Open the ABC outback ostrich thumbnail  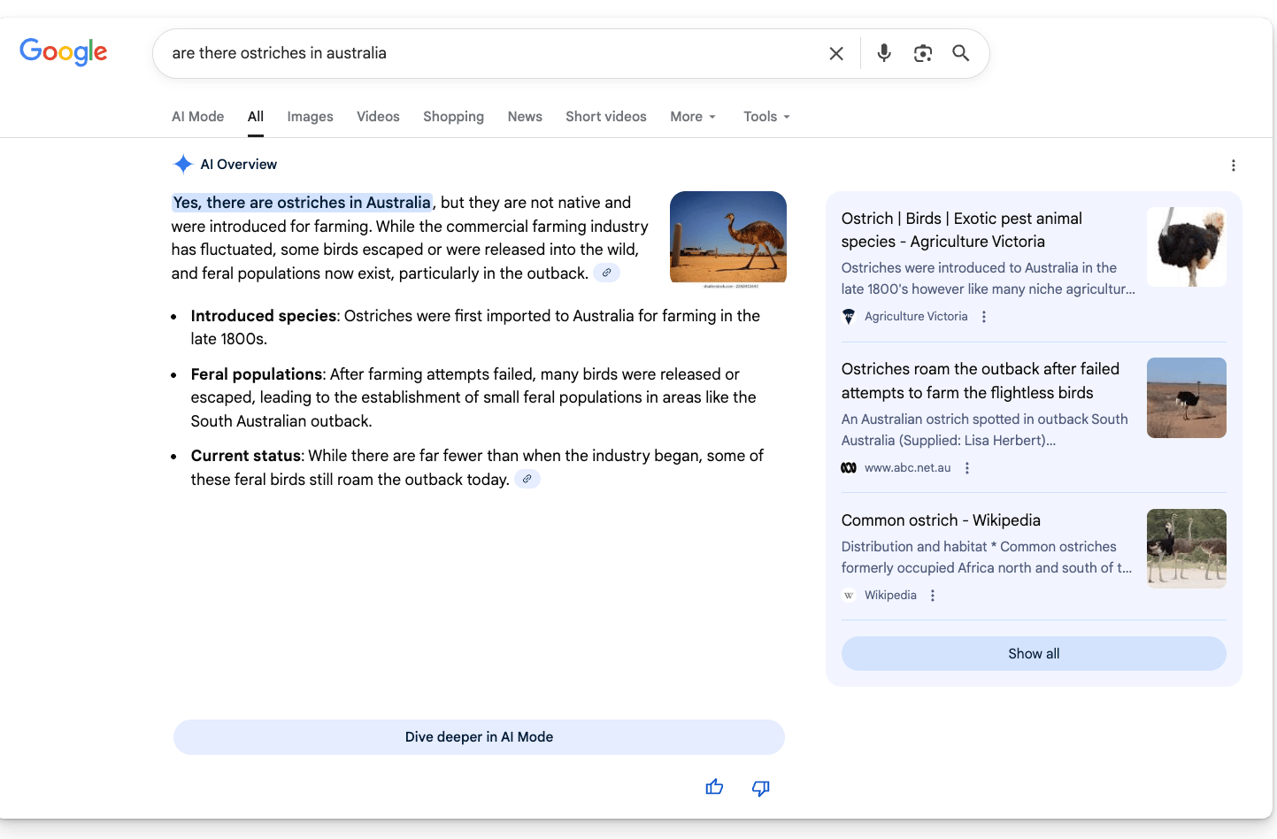click(1187, 398)
